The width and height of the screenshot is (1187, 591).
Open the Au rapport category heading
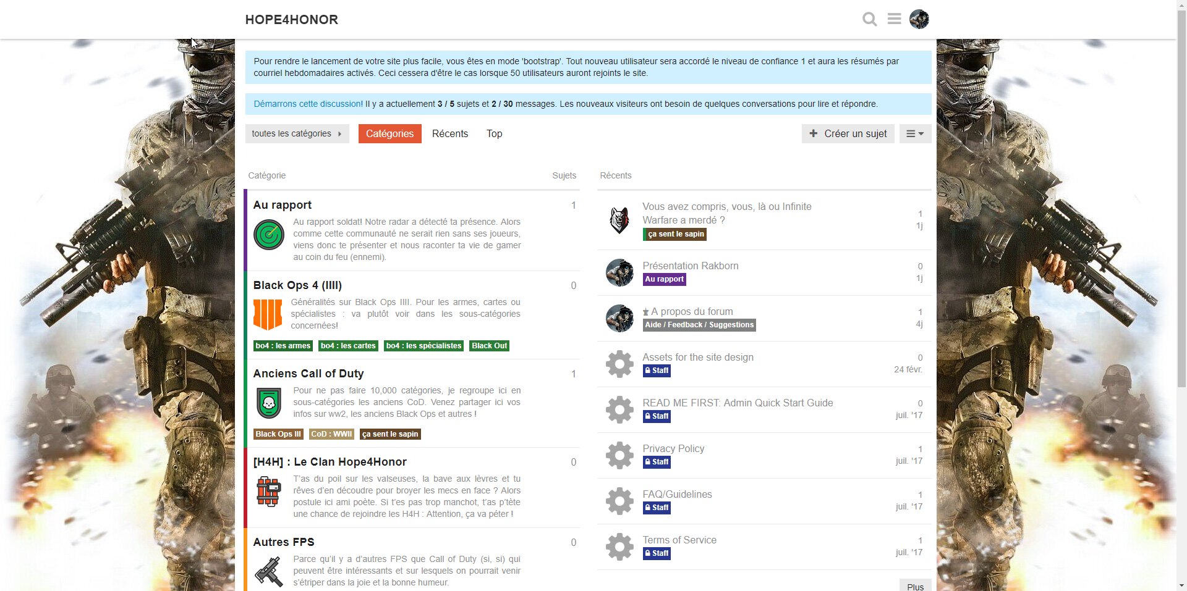282,205
